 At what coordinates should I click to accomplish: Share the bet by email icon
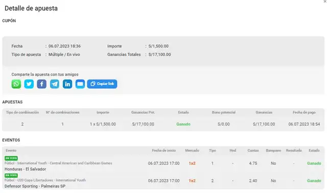(80, 84)
